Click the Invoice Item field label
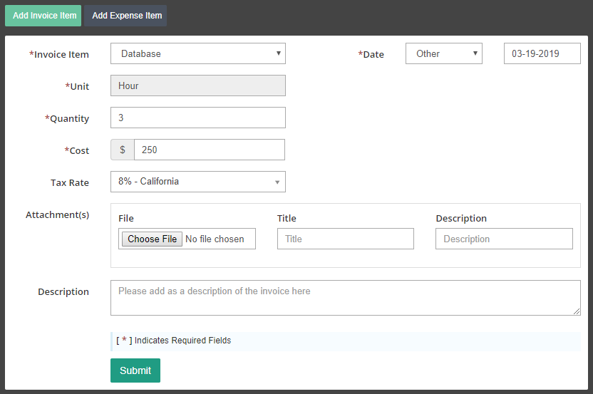Viewport: 593px width, 394px height. 59,54
